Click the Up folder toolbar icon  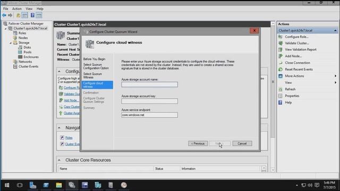coord(19,15)
